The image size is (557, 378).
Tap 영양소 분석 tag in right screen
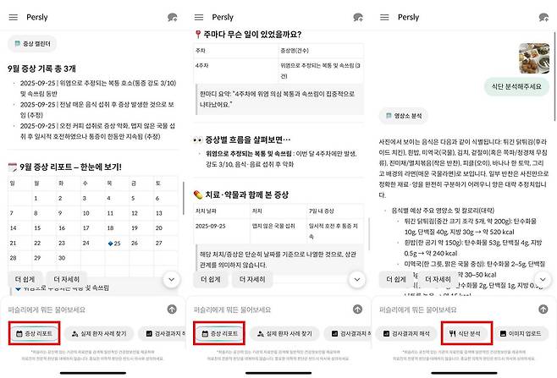[x=404, y=116]
